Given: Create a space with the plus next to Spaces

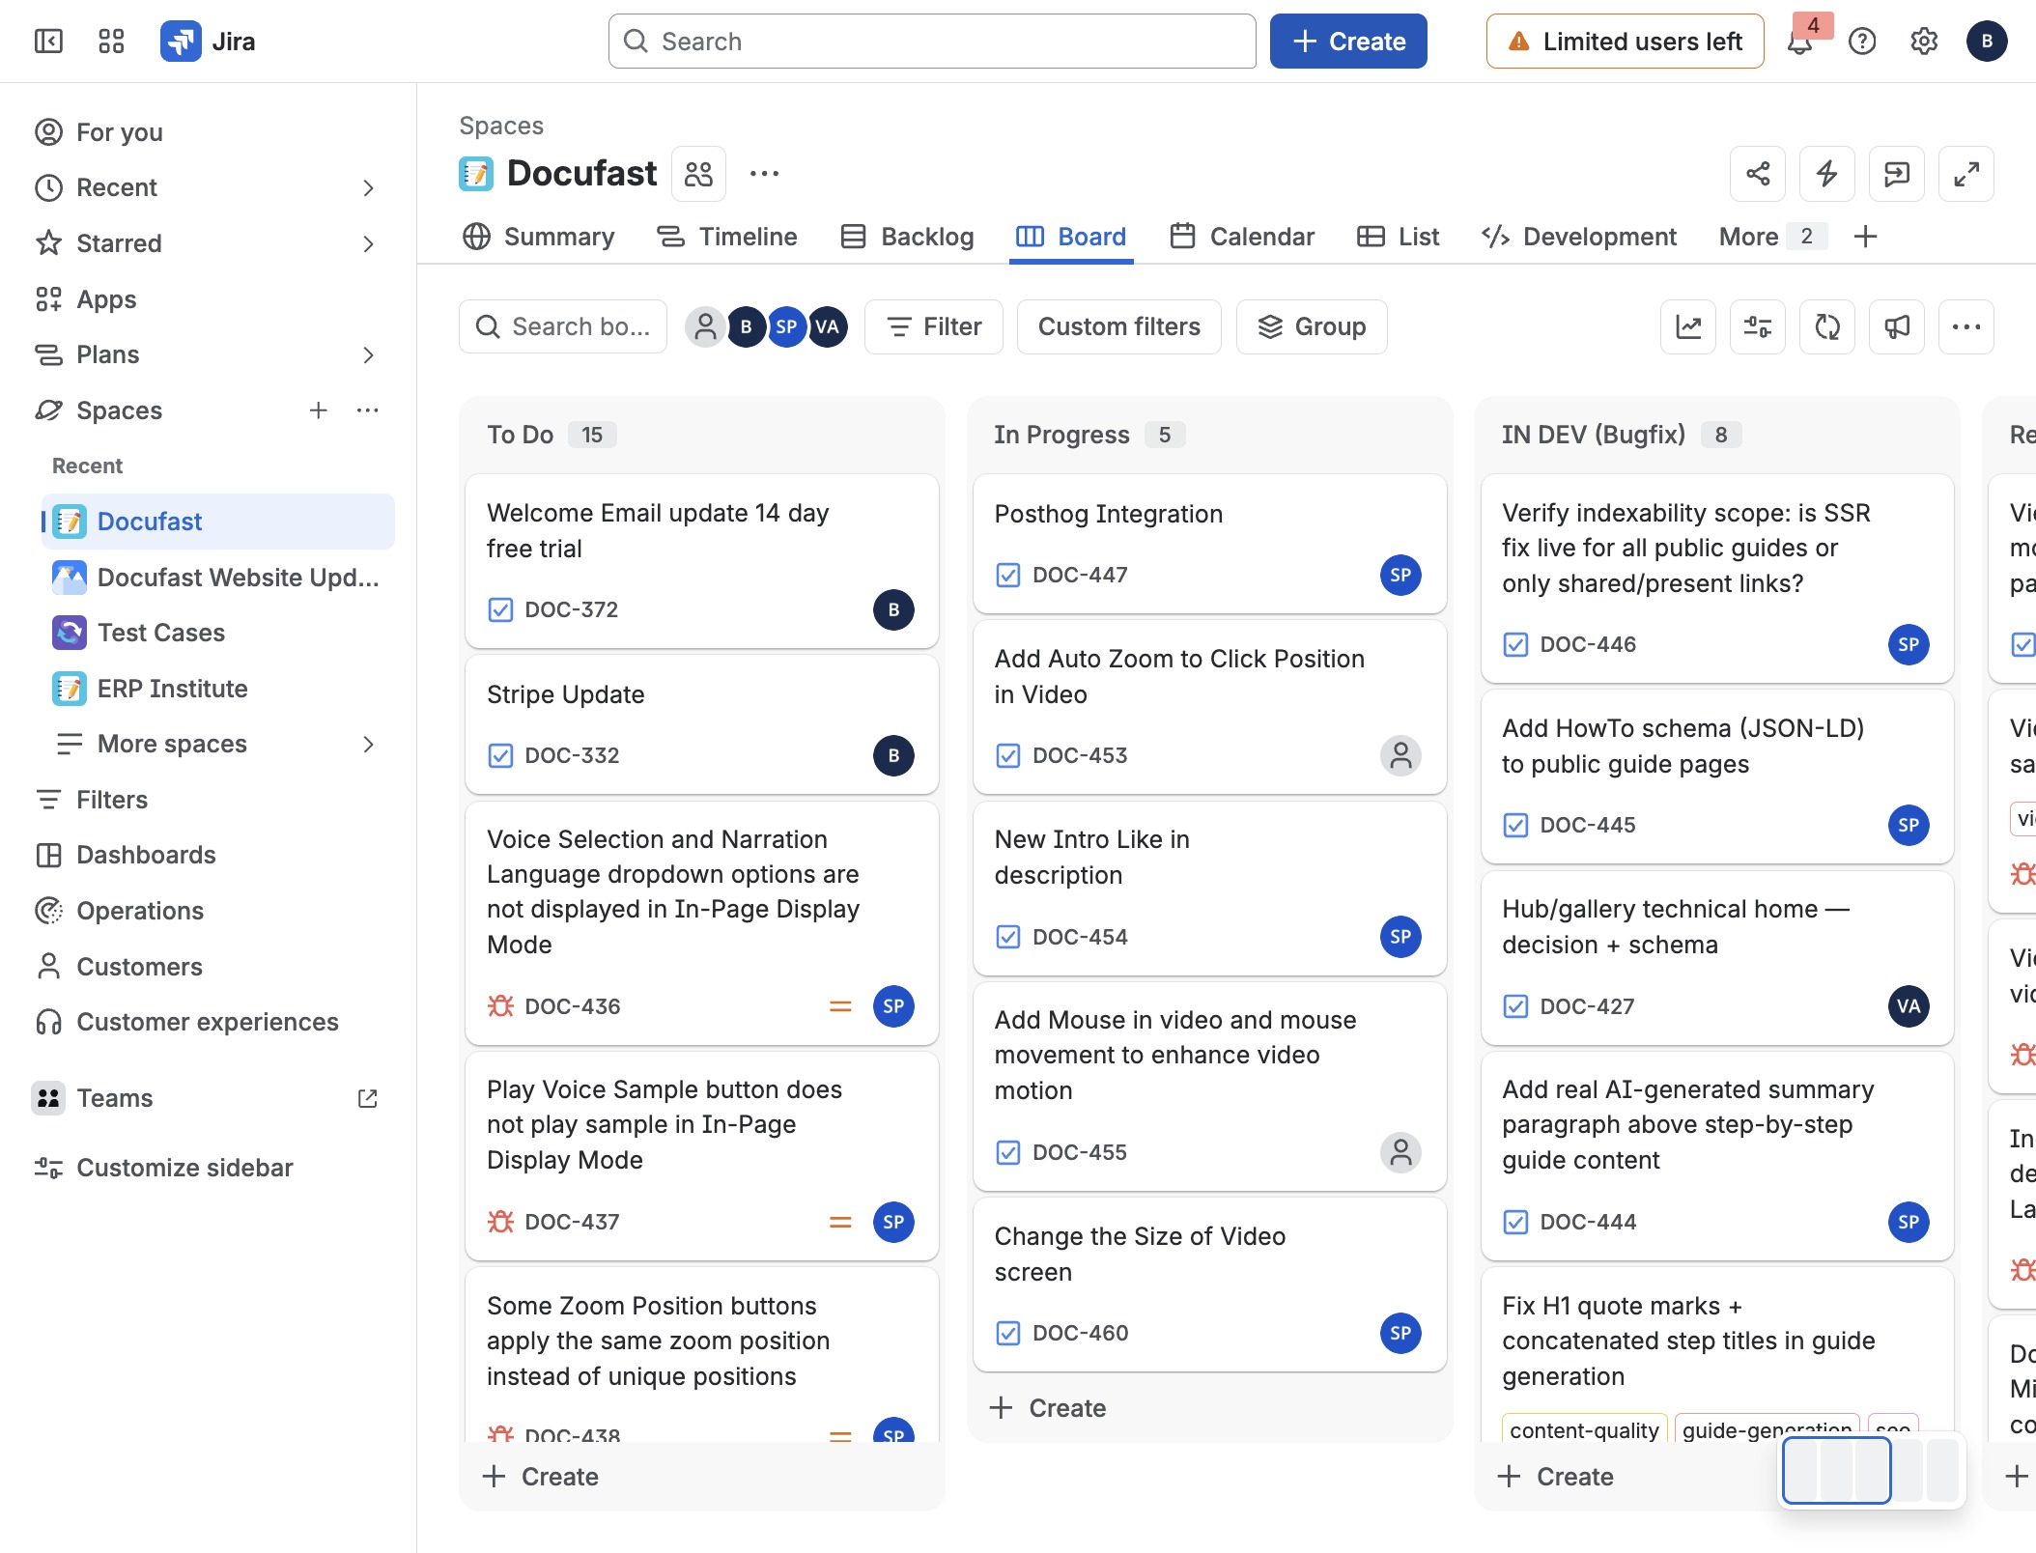Looking at the screenshot, I should click(x=318, y=410).
